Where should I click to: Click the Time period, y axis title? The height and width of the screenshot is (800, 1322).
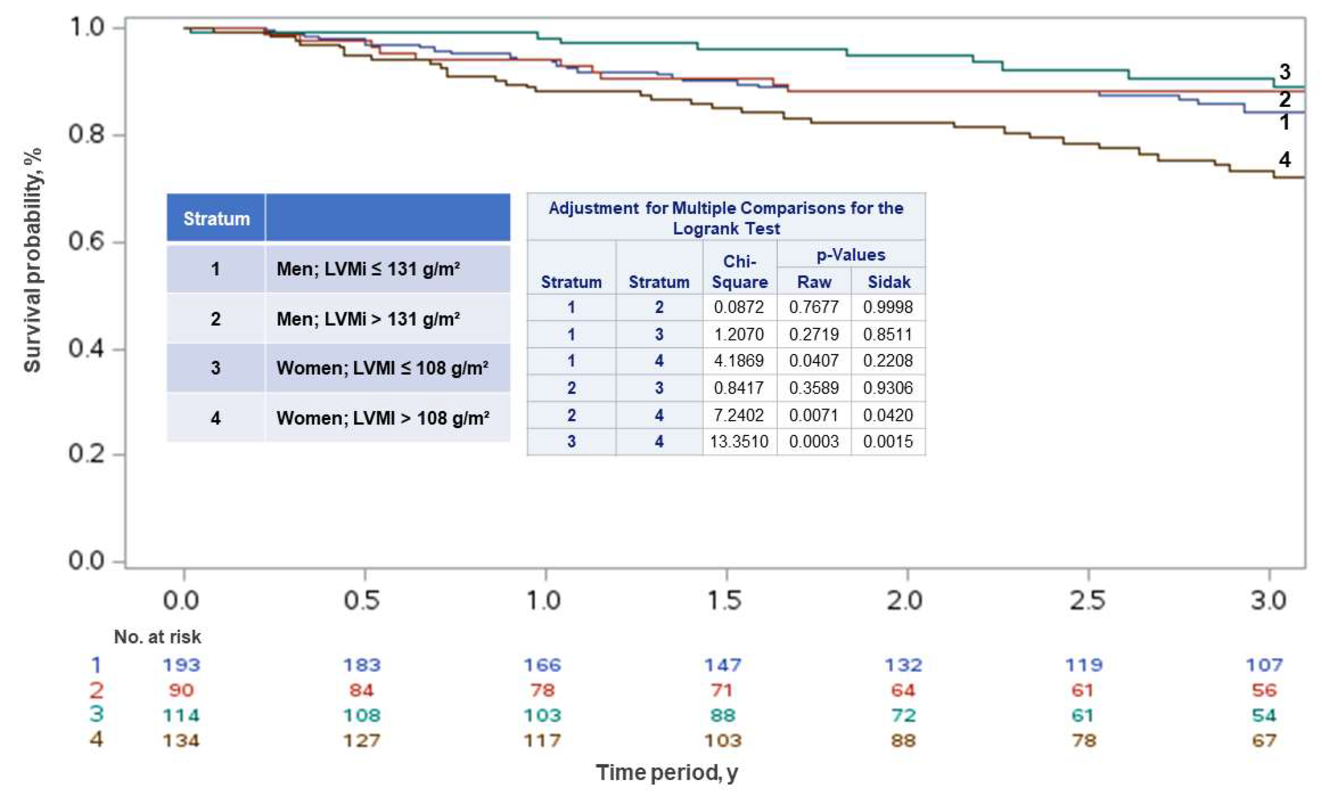(x=666, y=772)
